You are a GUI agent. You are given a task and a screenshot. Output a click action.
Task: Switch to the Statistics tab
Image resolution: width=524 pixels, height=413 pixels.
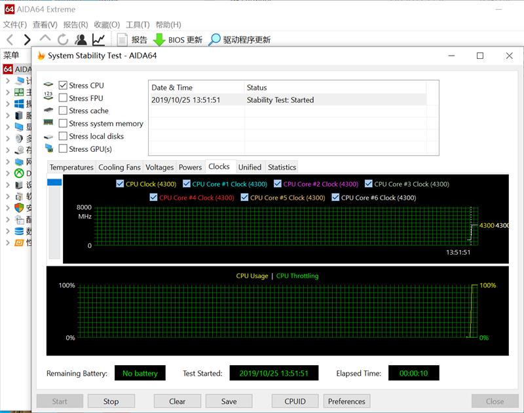click(x=282, y=168)
